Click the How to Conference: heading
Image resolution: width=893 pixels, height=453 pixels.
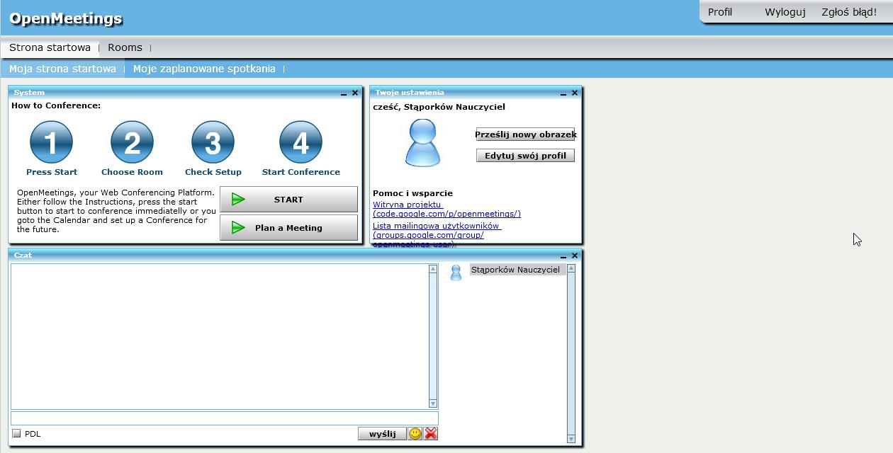pos(56,105)
